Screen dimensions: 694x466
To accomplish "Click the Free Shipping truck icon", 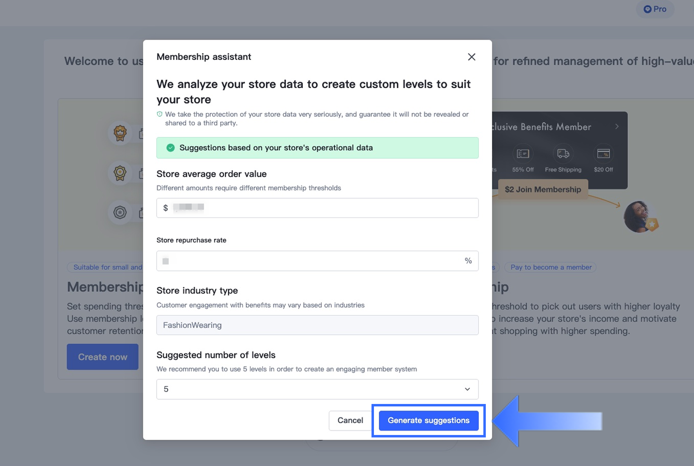I will pos(563,154).
